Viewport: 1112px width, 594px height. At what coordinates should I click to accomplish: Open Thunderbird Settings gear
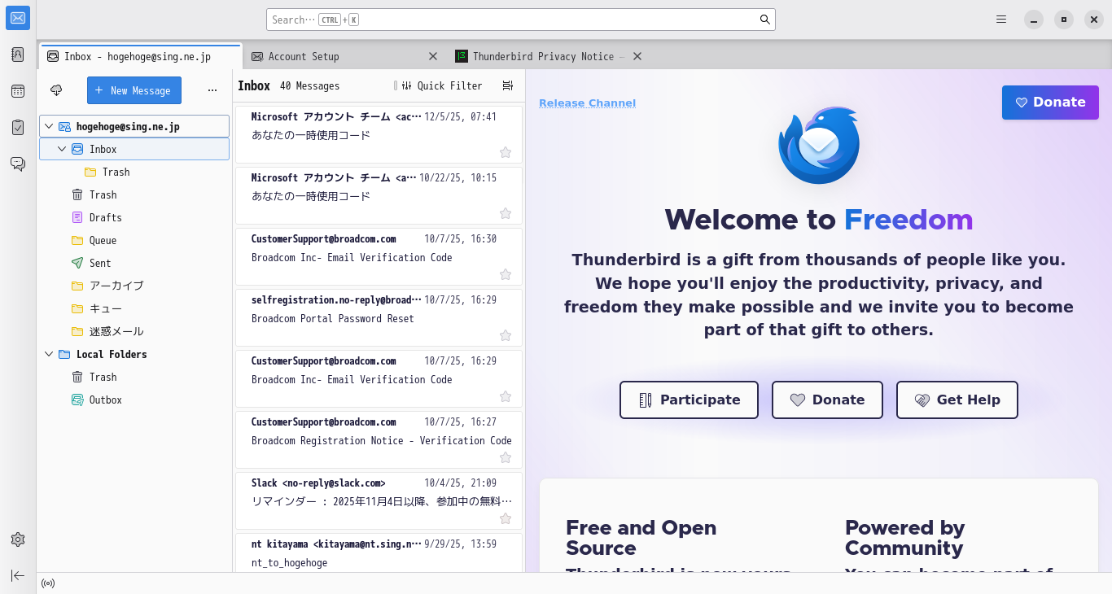pyautogui.click(x=18, y=539)
